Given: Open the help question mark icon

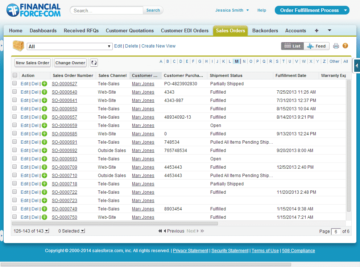Looking at the screenshot, I should [x=345, y=46].
